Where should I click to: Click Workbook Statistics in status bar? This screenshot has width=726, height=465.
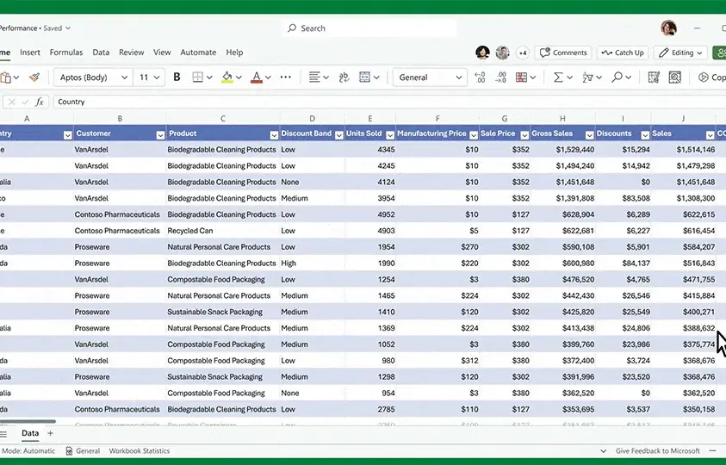tap(140, 450)
